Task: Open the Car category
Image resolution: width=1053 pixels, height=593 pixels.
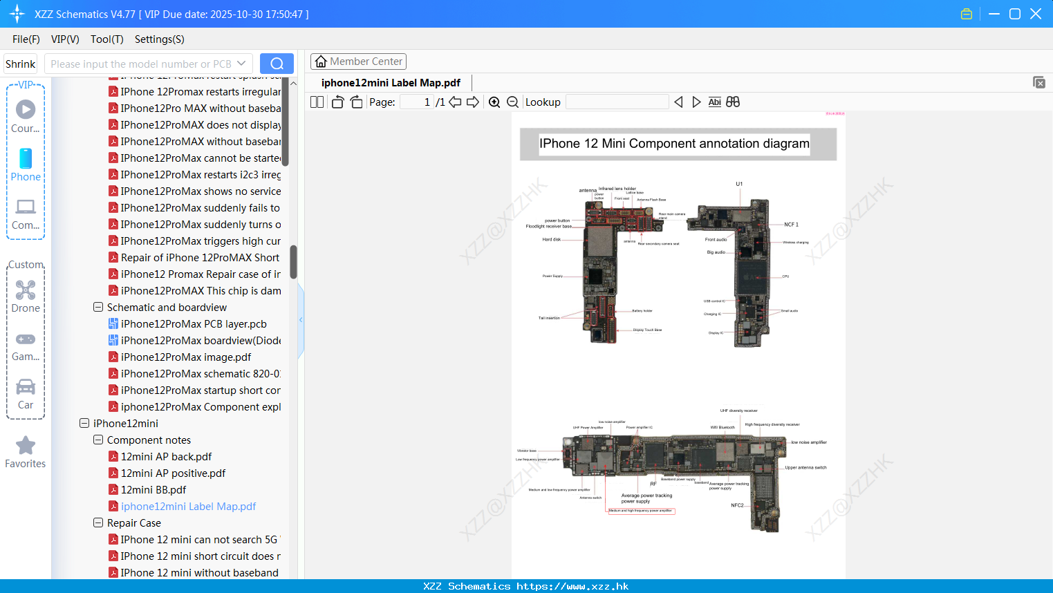Action: click(26, 394)
